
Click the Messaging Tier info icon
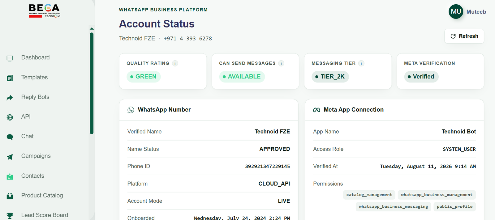tap(361, 63)
